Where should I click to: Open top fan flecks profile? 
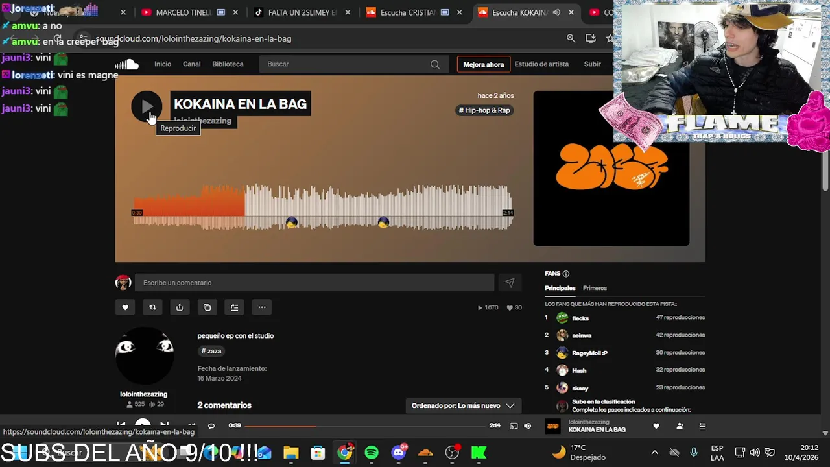(x=580, y=318)
